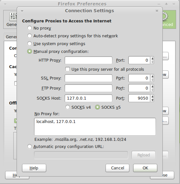Choose SOCKS v4 radio option
Image resolution: width=180 pixels, height=184 pixels.
pos(68,107)
